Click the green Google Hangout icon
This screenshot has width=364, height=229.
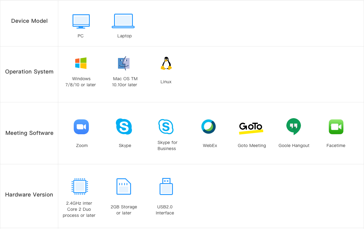[x=293, y=126]
